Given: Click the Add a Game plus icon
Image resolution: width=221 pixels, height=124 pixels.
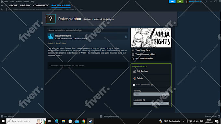Looking at the screenshot, I should click(x=2, y=116).
